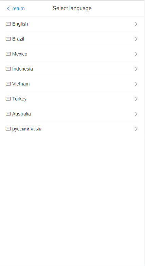145x266 pixels.
Task: Click the keyboard icon beside Vietnam
Action: (8, 84)
